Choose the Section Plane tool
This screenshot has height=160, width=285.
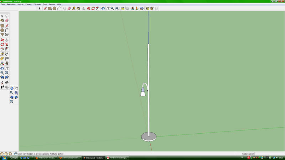click(7, 87)
